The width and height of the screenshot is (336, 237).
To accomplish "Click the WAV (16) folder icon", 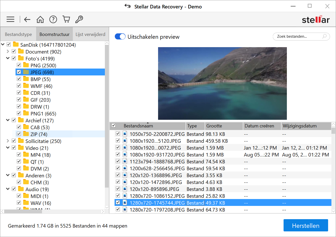I will (26, 203).
